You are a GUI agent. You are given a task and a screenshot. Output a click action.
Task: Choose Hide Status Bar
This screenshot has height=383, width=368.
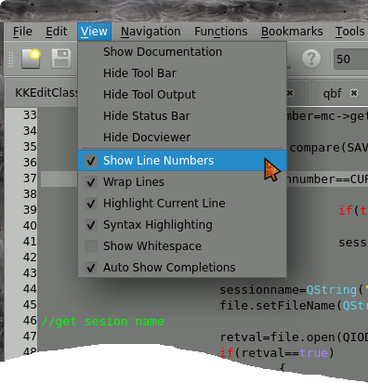(182, 116)
